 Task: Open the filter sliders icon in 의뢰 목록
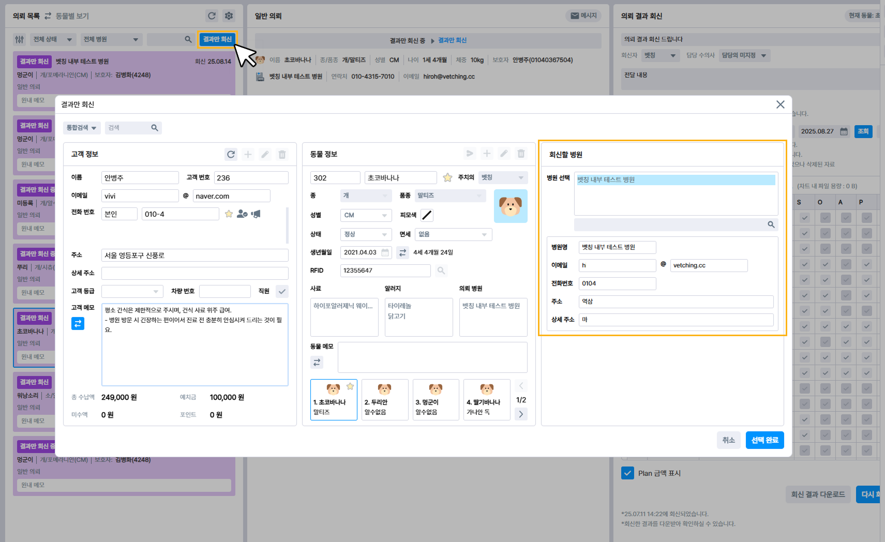[x=20, y=39]
